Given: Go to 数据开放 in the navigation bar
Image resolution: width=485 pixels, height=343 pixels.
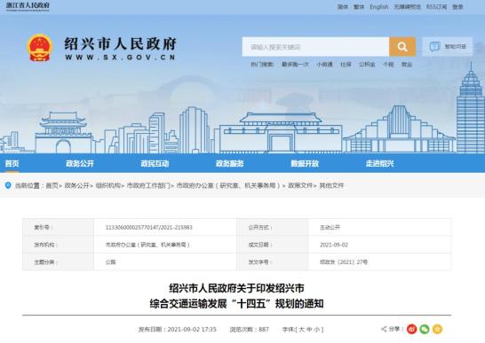Looking at the screenshot, I should (x=305, y=163).
